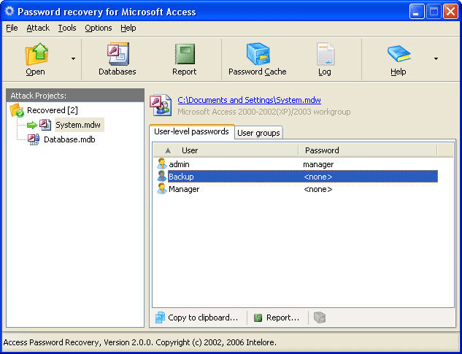Image resolution: width=462 pixels, height=354 pixels.
Task: Click the admin user icon
Action: 162,164
